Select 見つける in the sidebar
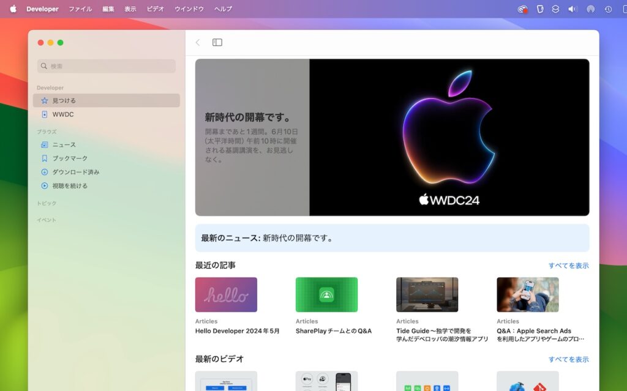Image resolution: width=627 pixels, height=391 pixels. pos(64,100)
